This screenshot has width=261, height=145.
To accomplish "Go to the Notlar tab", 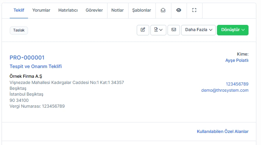I will (118, 10).
